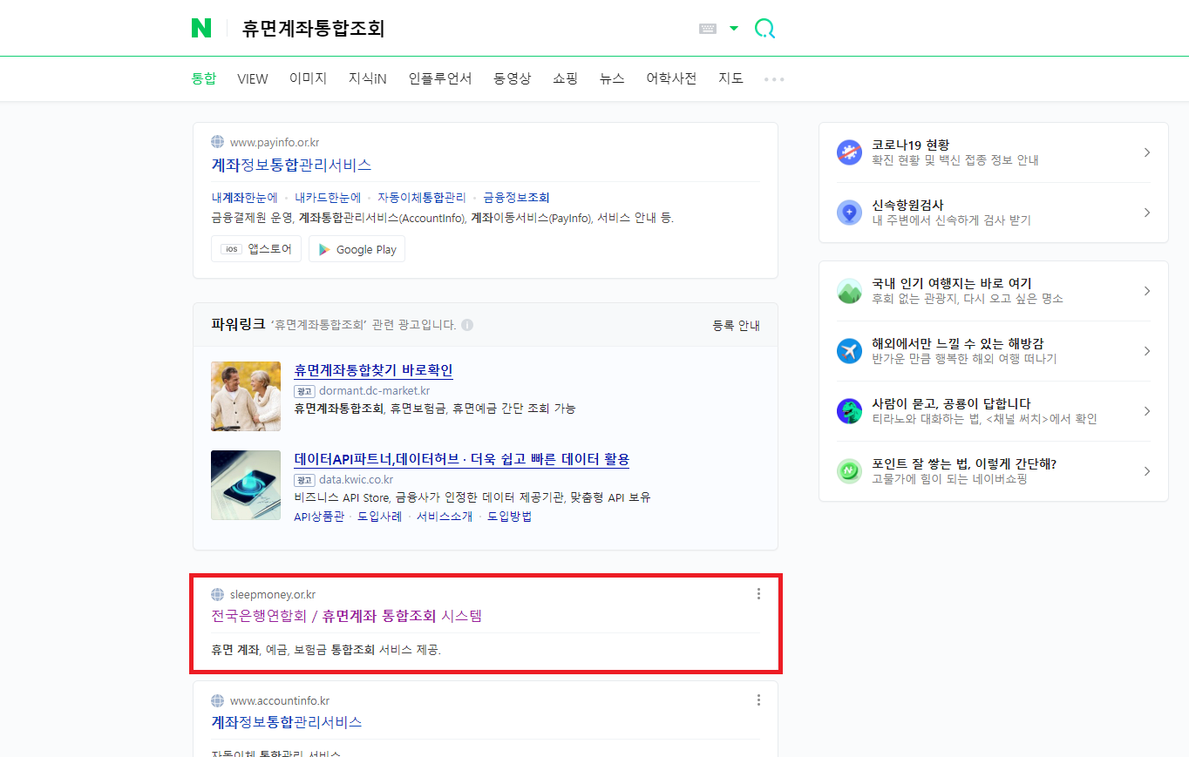Click the chevron on the 국내 인기 여행지는 바로 여기 row
The width and height of the screenshot is (1189, 757).
coord(1147,291)
